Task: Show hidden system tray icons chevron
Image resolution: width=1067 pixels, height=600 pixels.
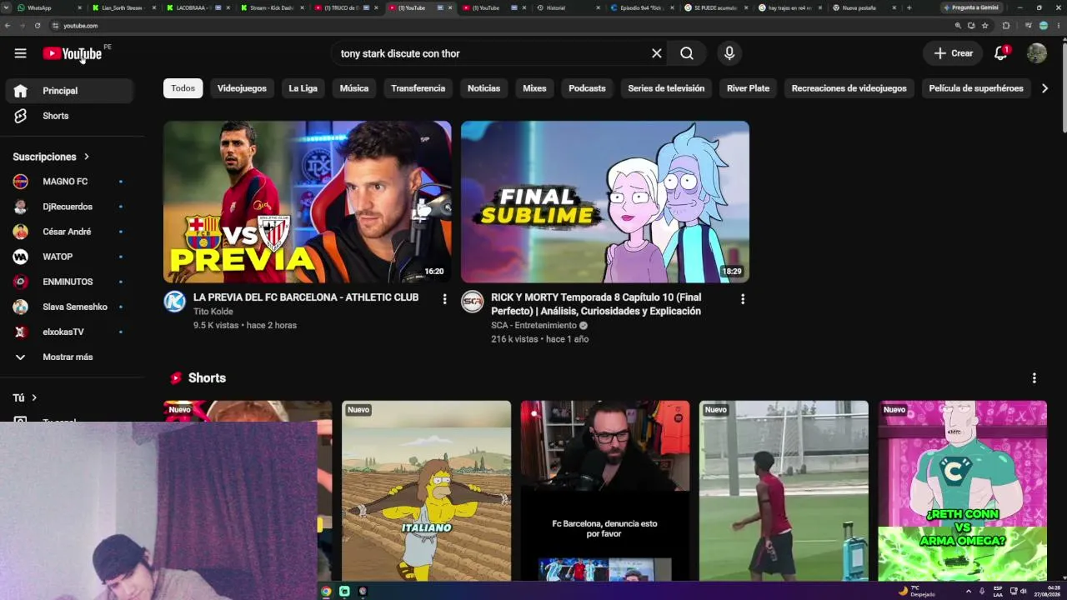Action: 968,592
